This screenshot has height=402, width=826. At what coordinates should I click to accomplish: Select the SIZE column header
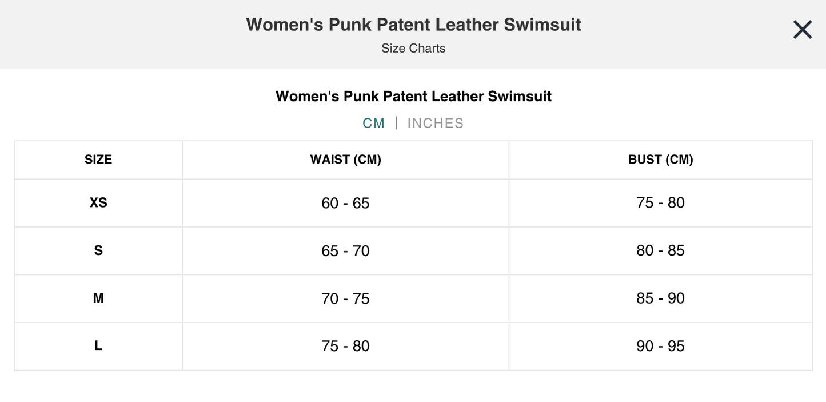point(98,159)
